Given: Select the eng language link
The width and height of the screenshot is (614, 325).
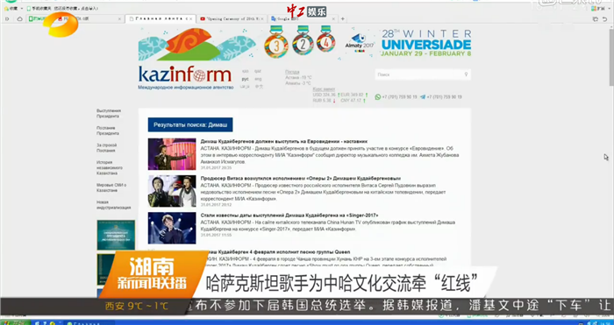Looking at the screenshot, I should coord(258,79).
